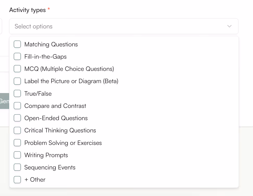The width and height of the screenshot is (253, 196).
Task: Enable Critical Thinking Questions
Action: click(x=17, y=130)
